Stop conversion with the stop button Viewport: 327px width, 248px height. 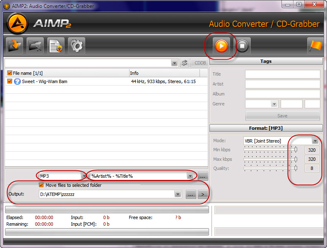[x=242, y=46]
